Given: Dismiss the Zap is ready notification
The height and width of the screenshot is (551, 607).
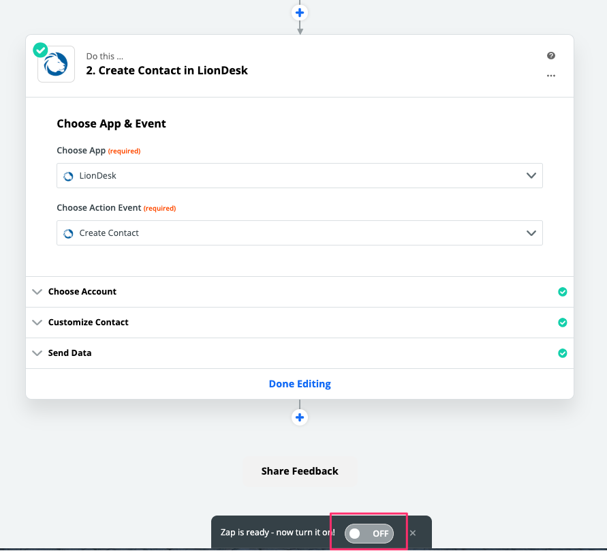Looking at the screenshot, I should 413,533.
